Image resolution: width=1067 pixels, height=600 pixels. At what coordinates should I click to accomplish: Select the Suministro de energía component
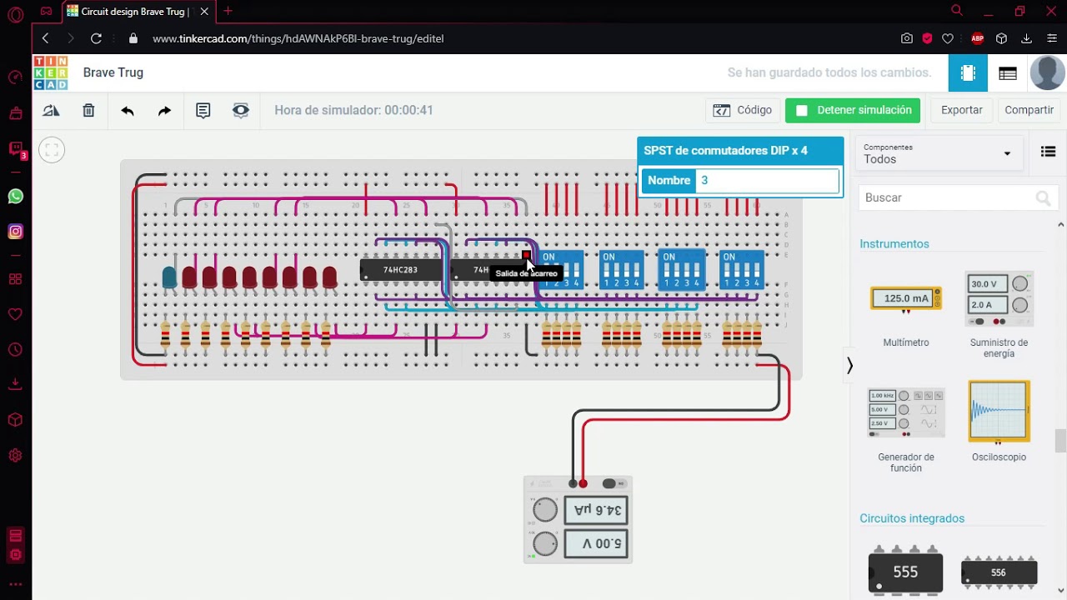[x=999, y=315]
